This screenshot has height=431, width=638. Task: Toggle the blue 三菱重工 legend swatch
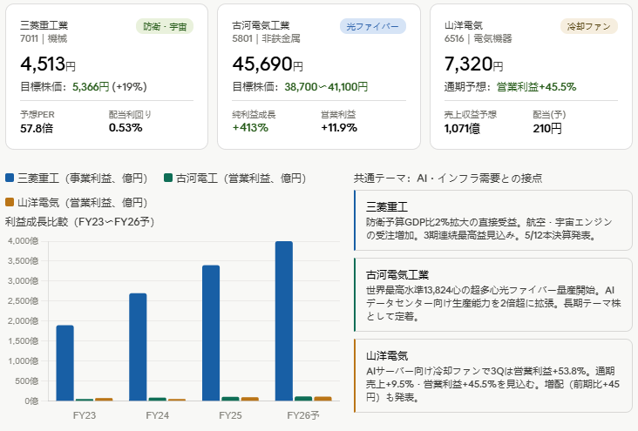click(10, 178)
